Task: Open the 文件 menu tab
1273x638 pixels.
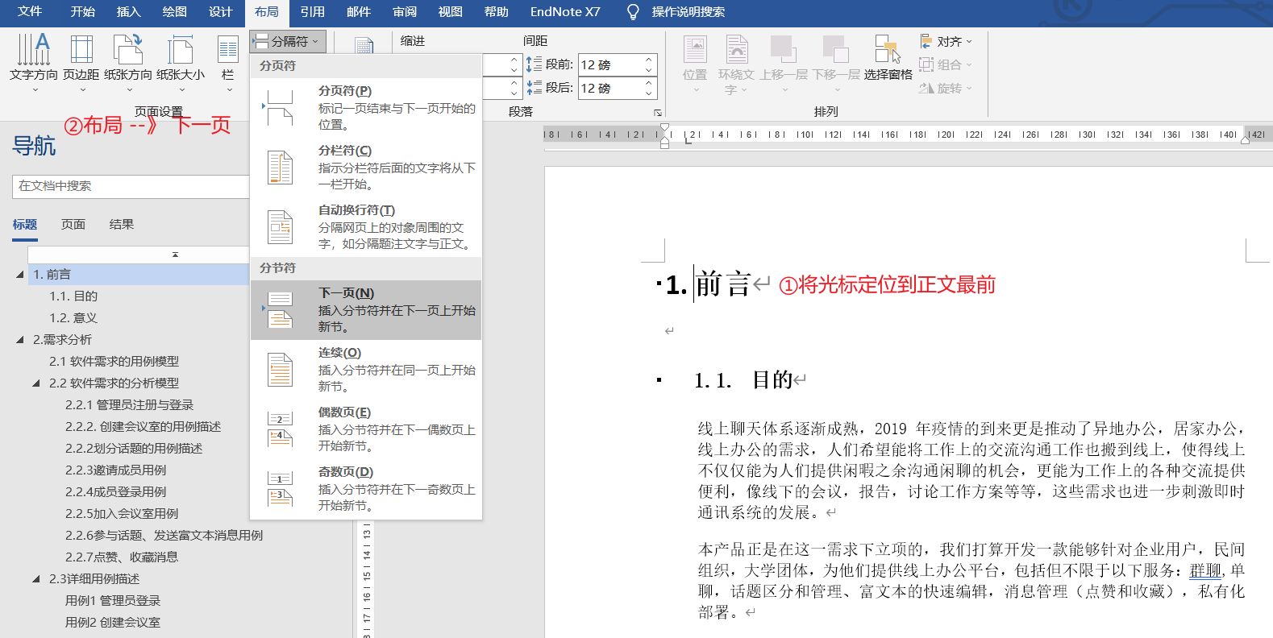Action: point(30,12)
